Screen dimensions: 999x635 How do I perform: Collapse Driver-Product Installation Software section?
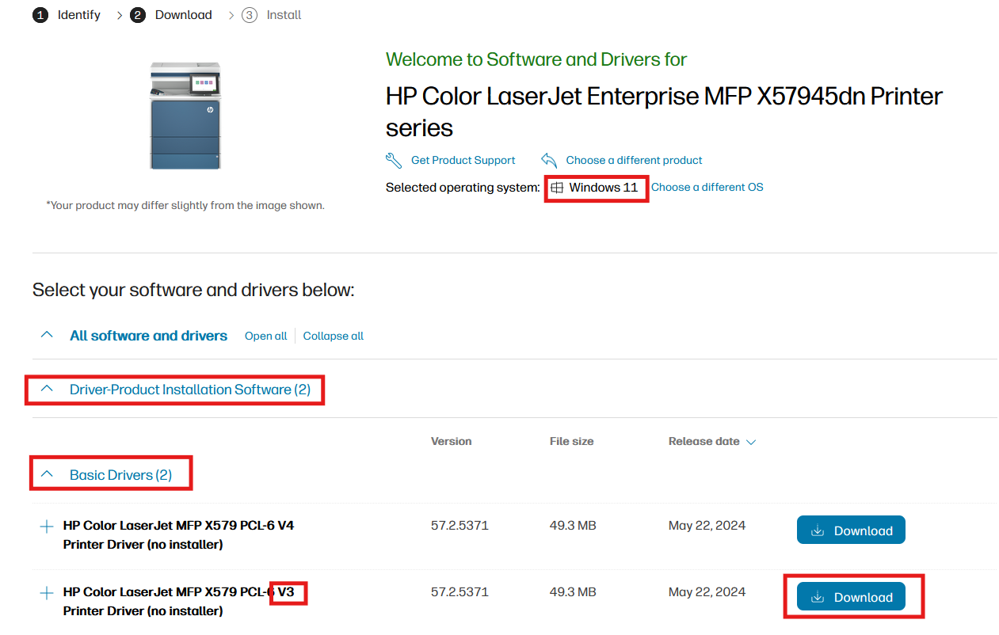pos(47,389)
